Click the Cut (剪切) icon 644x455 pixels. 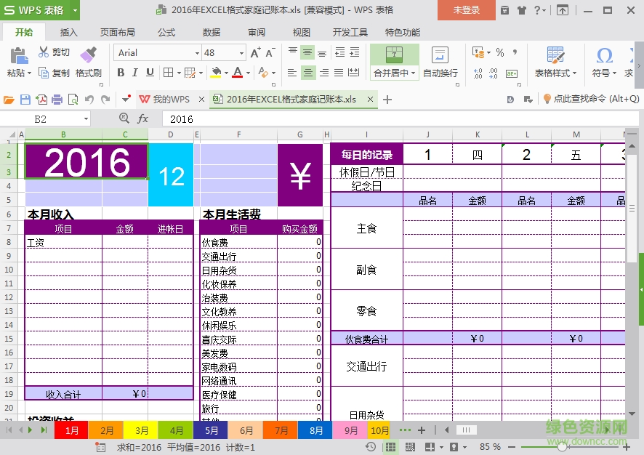tap(45, 51)
